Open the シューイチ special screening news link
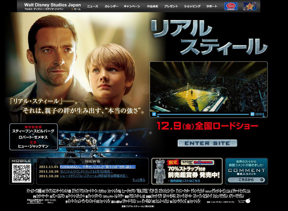 tap(94, 176)
